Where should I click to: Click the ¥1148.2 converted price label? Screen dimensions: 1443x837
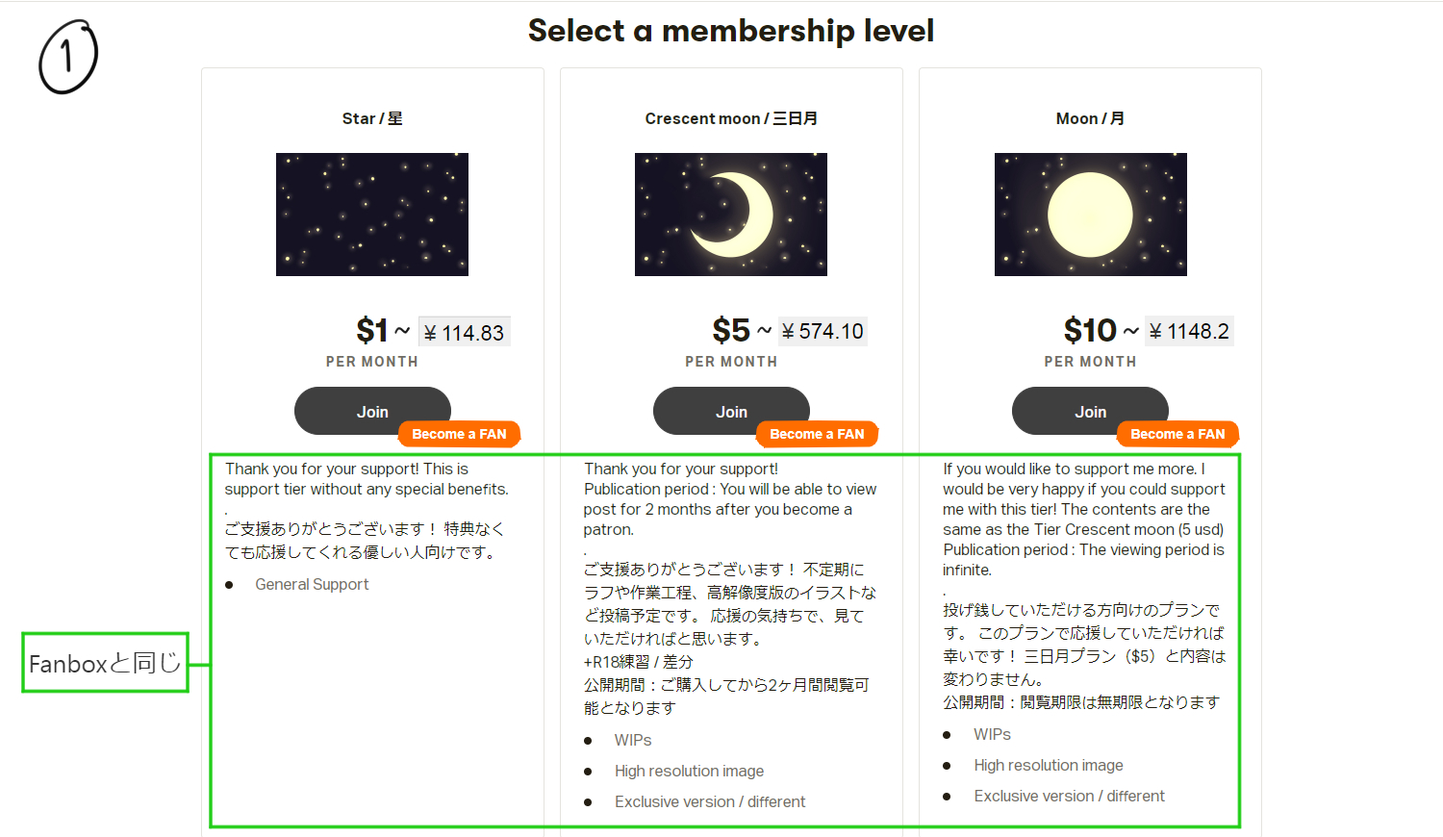pyautogui.click(x=1189, y=331)
